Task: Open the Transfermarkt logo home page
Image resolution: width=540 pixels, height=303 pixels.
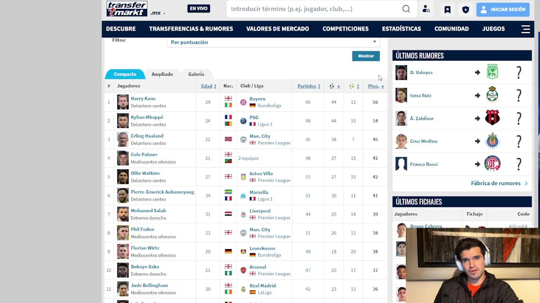Action: (127, 9)
